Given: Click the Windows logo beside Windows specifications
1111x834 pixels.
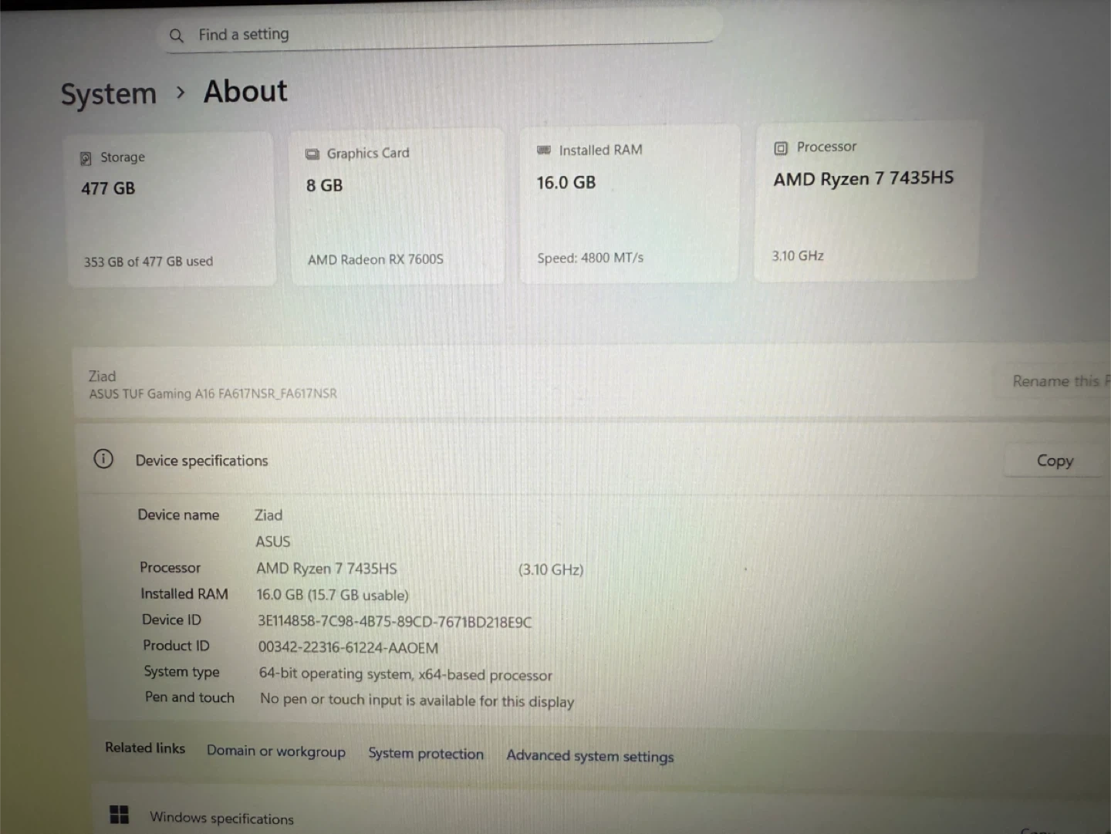Looking at the screenshot, I should coord(120,815).
